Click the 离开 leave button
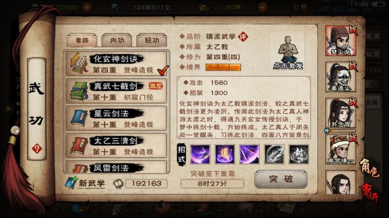This screenshot has height=218, width=389. pyautogui.click(x=368, y=193)
